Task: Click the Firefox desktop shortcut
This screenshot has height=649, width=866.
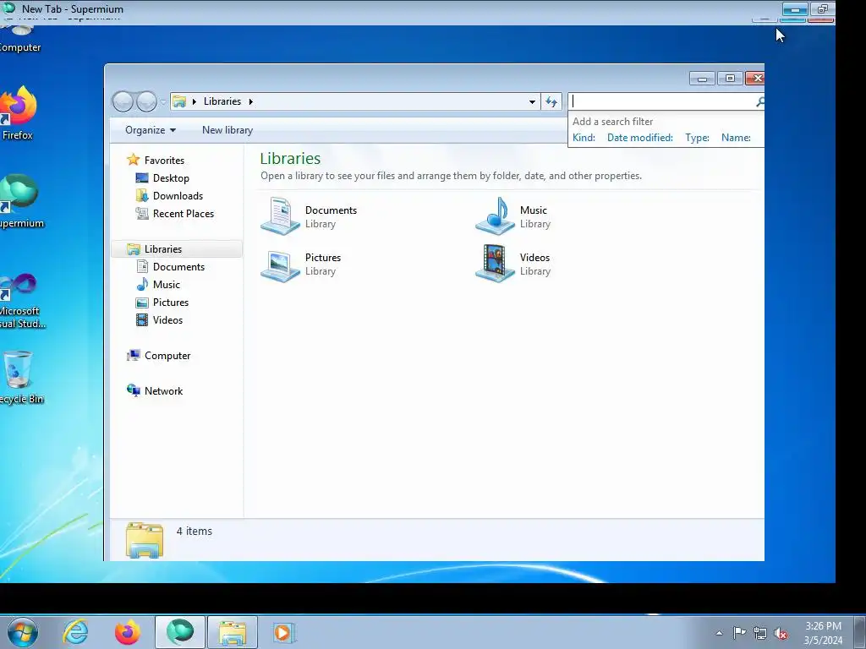Action: coord(18,113)
